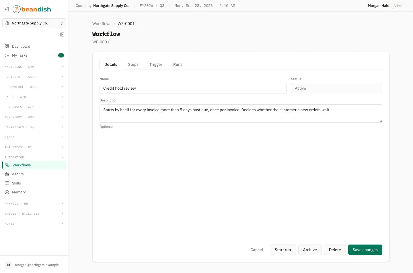Click the Status field showing Active
The width and height of the screenshot is (413, 273).
337,88
